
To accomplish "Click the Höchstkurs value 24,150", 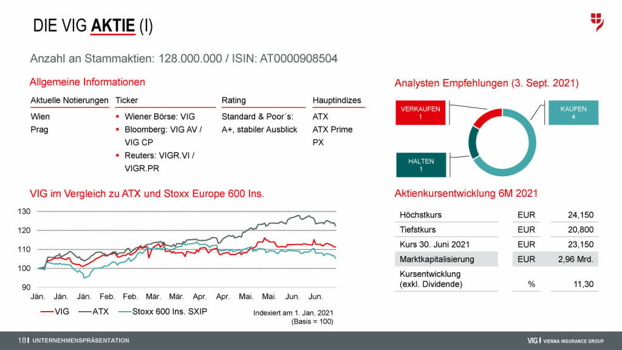I will click(x=581, y=215).
